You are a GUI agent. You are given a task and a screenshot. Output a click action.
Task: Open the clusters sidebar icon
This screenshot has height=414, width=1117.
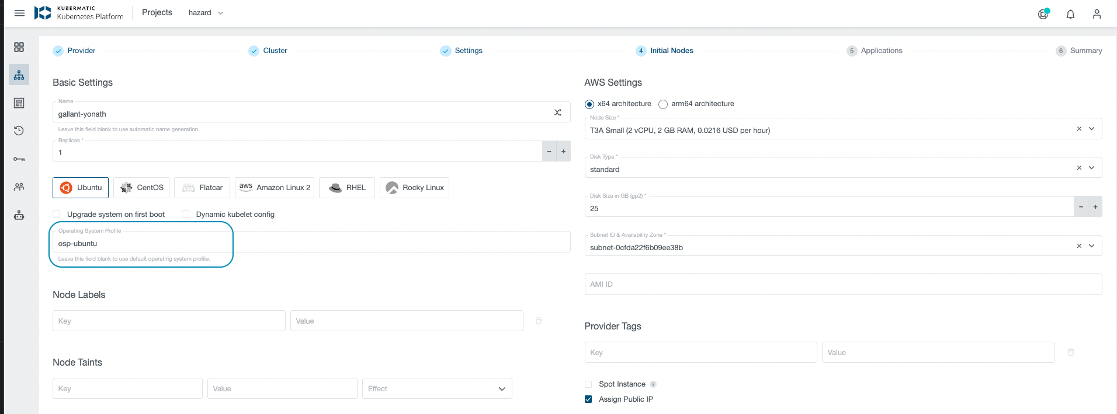pos(19,75)
